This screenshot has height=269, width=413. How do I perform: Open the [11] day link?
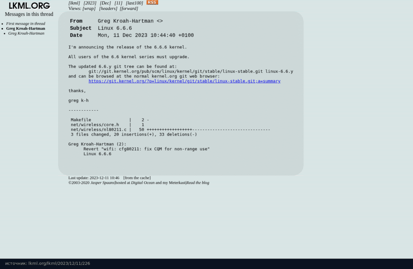click(x=118, y=3)
